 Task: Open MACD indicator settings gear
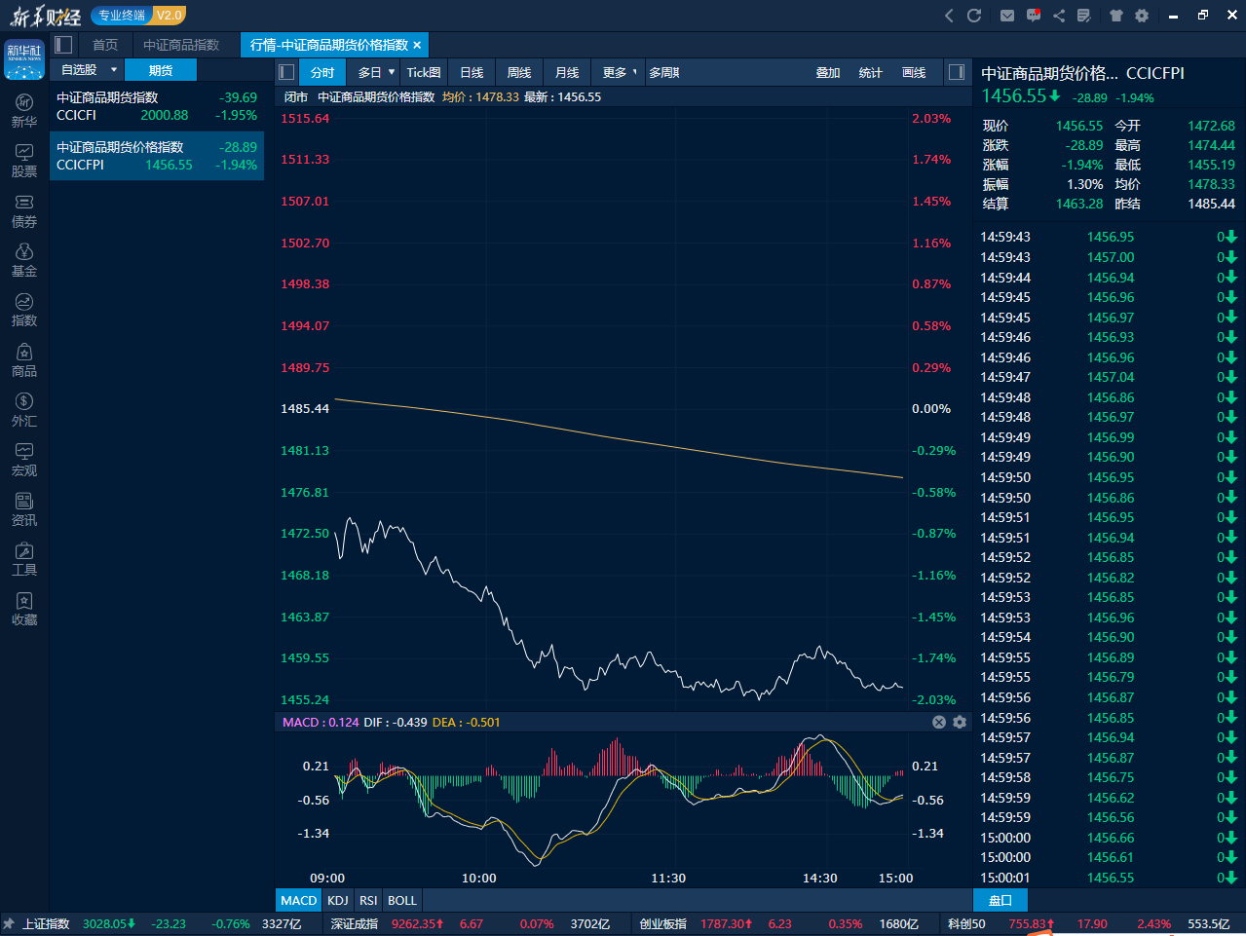click(x=960, y=722)
